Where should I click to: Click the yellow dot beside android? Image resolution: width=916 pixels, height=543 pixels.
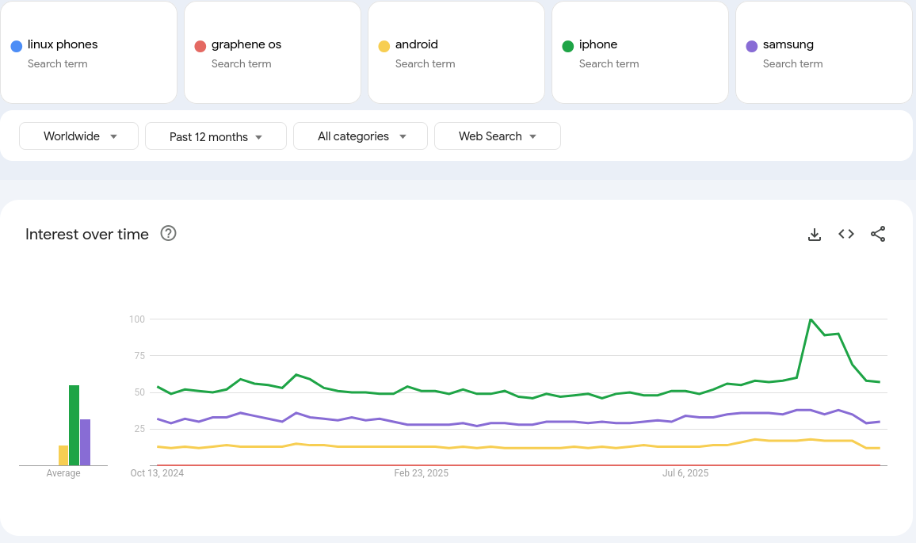384,46
